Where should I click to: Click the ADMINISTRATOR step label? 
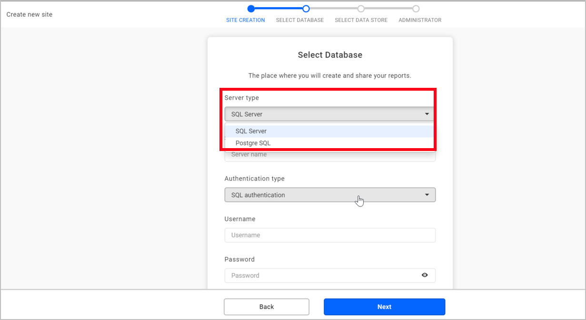[419, 20]
